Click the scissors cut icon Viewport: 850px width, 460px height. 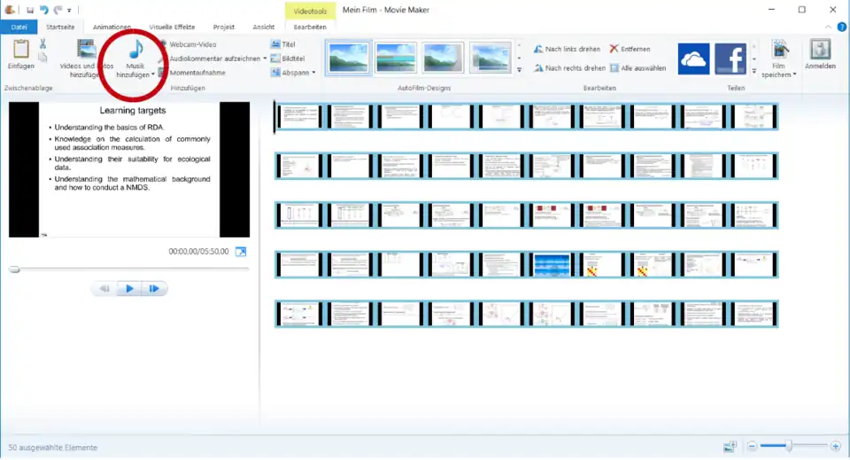(x=42, y=43)
